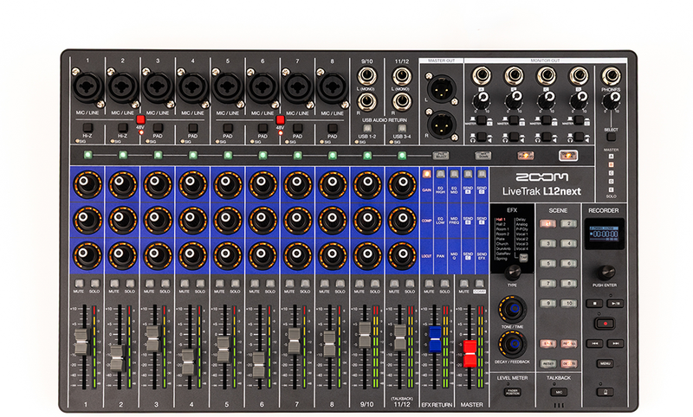The image size is (693, 417).
Task: Click the MASTER OUT L XLR connector
Action: [x=441, y=87]
